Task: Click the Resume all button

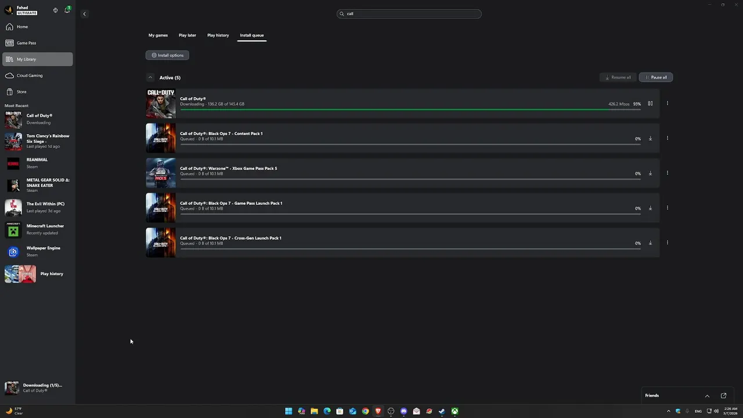Action: (618, 77)
